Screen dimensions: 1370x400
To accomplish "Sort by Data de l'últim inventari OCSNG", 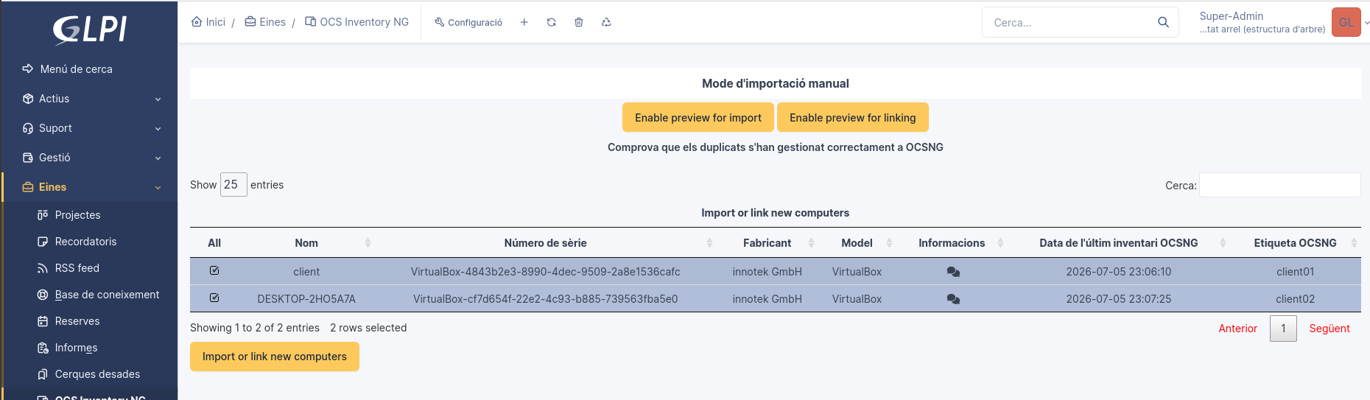I will pyautogui.click(x=1118, y=243).
